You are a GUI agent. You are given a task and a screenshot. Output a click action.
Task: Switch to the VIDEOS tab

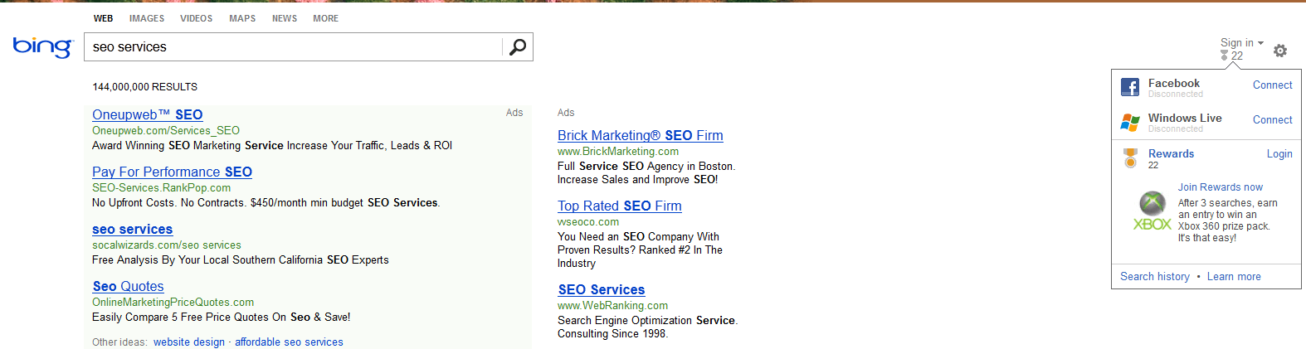tap(197, 18)
